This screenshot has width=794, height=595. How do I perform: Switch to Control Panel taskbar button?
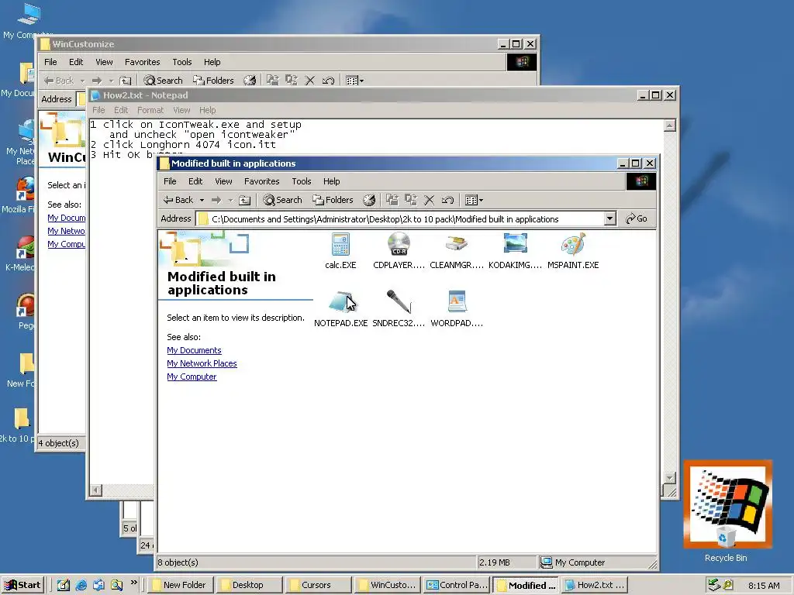pyautogui.click(x=456, y=585)
